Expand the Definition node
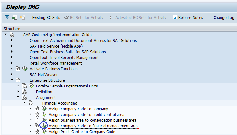 tap(18, 92)
